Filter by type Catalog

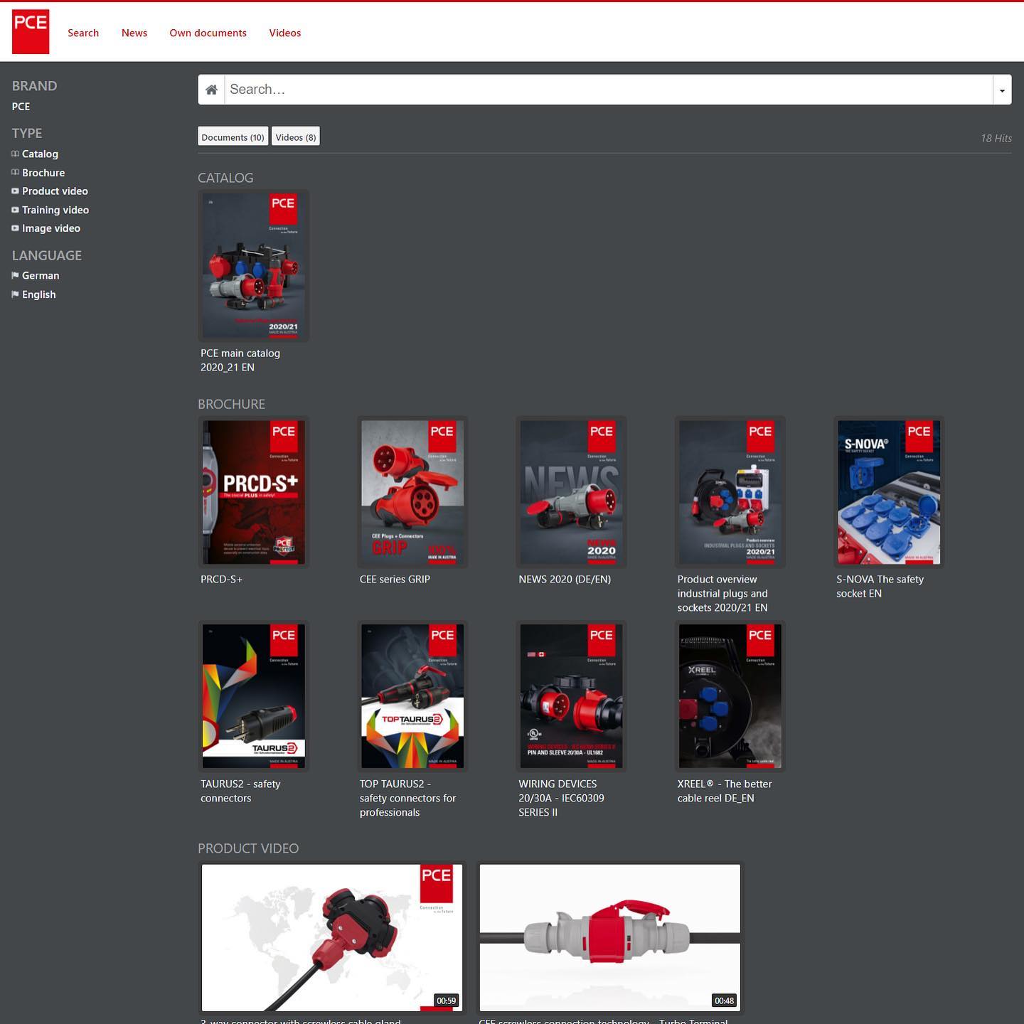[40, 154]
